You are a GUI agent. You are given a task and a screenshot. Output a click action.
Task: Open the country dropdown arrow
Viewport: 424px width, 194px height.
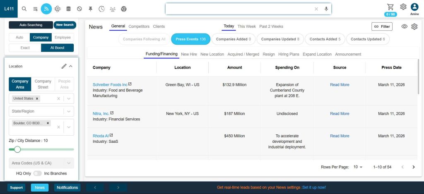click(x=69, y=98)
